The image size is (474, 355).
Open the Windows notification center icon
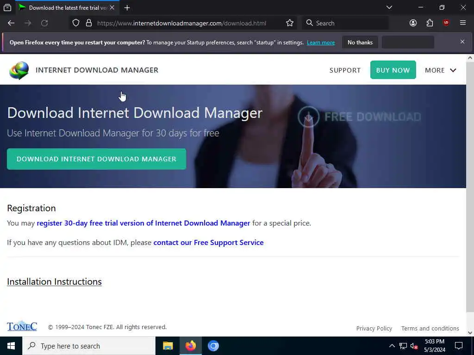point(459,346)
